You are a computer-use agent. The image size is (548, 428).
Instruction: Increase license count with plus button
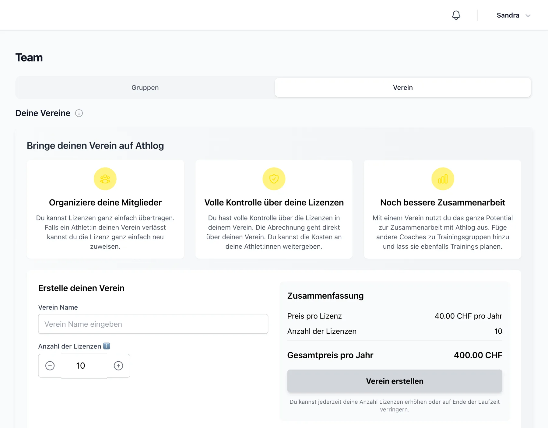(x=118, y=366)
